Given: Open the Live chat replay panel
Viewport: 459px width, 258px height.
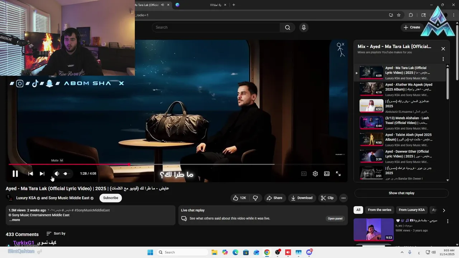Looking at the screenshot, I should click(335, 219).
